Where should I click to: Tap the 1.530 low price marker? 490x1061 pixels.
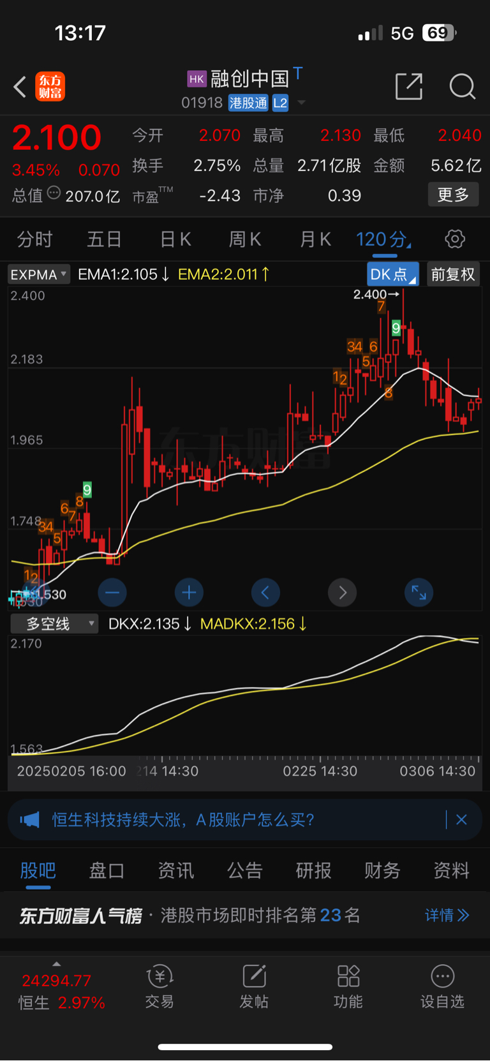click(x=50, y=595)
